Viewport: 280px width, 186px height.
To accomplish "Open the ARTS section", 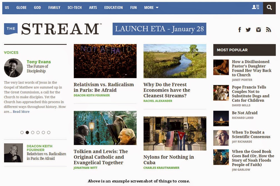I will coord(93,8).
